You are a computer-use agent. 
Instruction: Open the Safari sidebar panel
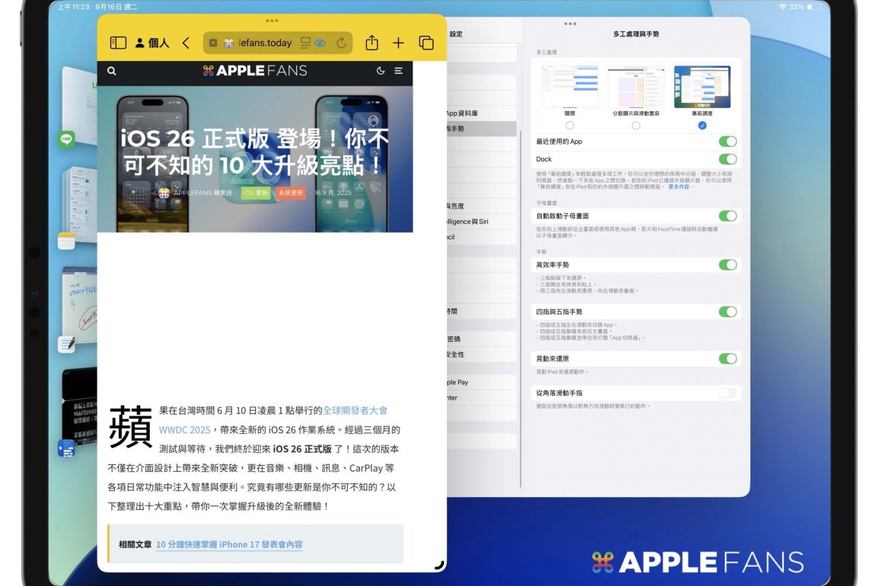tap(118, 43)
